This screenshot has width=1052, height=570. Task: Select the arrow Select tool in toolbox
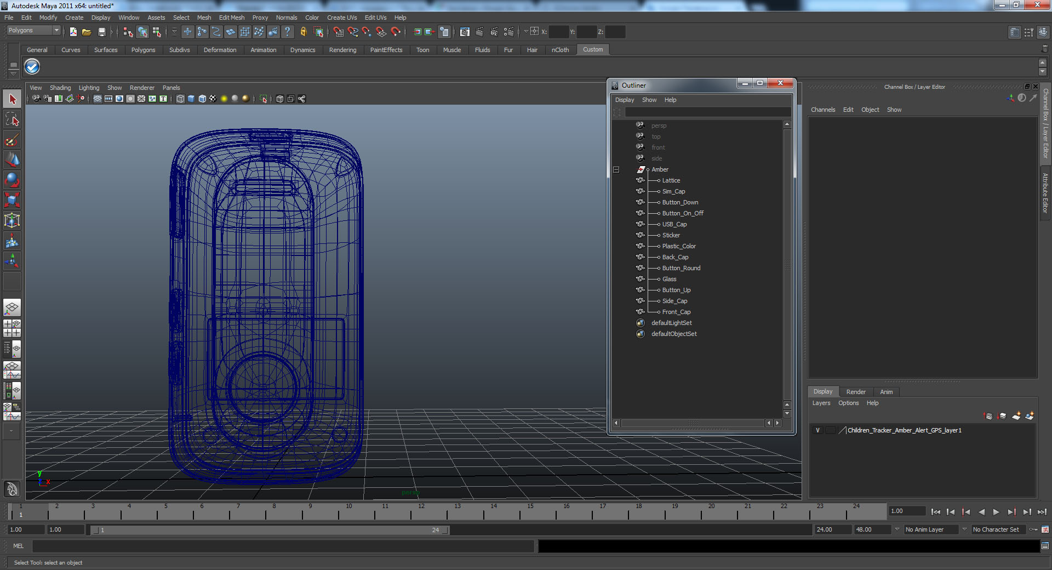12,99
